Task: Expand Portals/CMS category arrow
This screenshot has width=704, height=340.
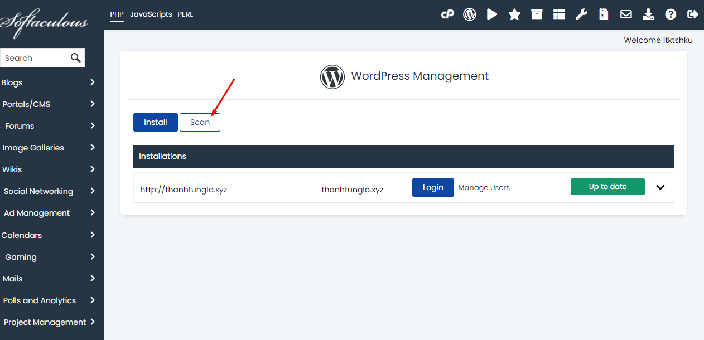Action: (93, 104)
